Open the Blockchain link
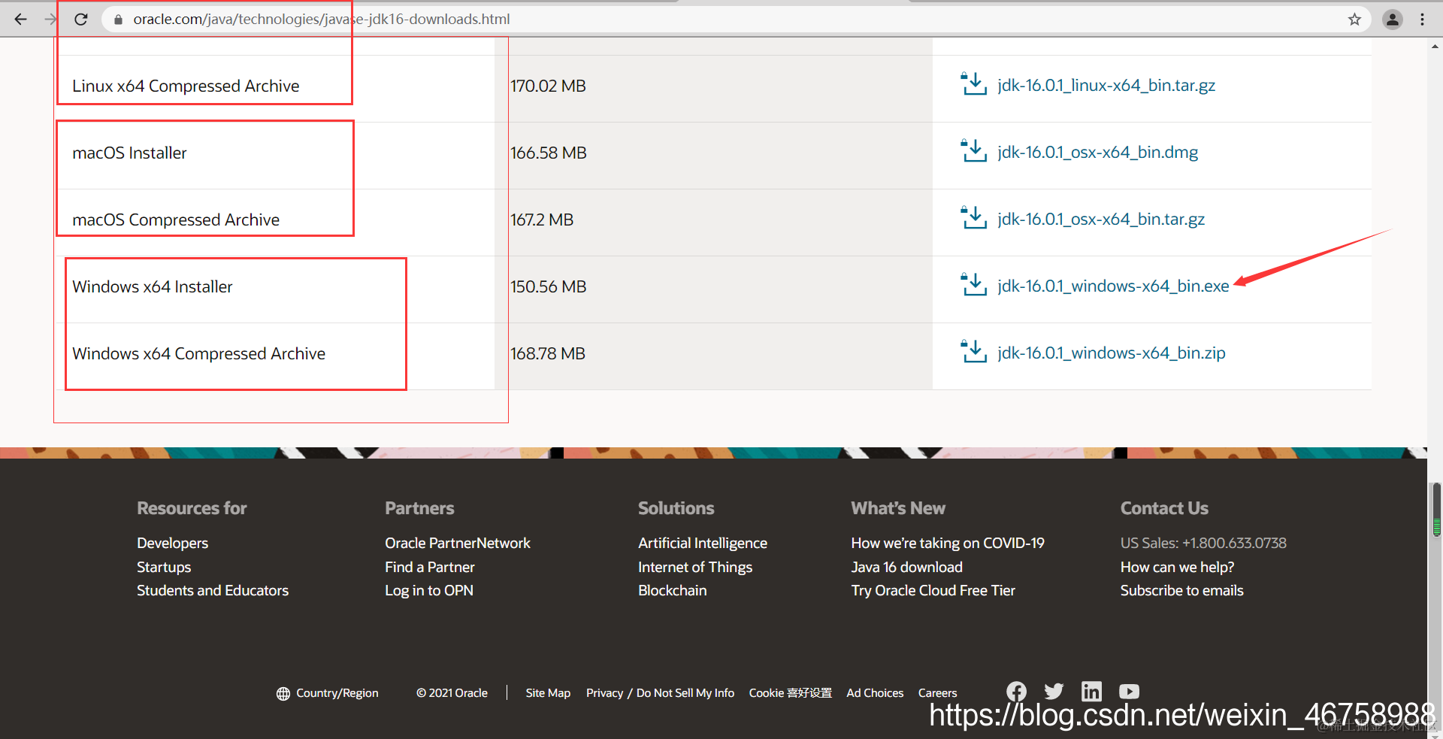Viewport: 1443px width, 739px height. 673,590
